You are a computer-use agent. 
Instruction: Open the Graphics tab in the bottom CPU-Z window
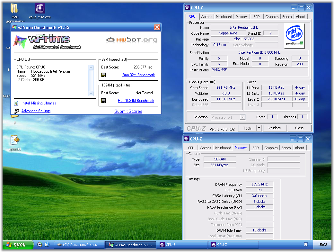pos(271,148)
